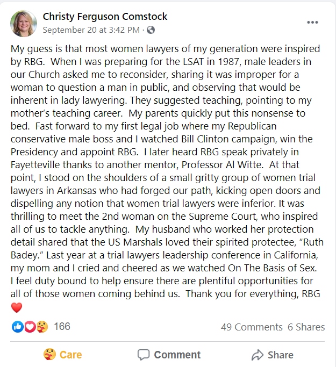Show the 49 Comments list
Screen dimensions: 336x367
click(x=252, y=327)
